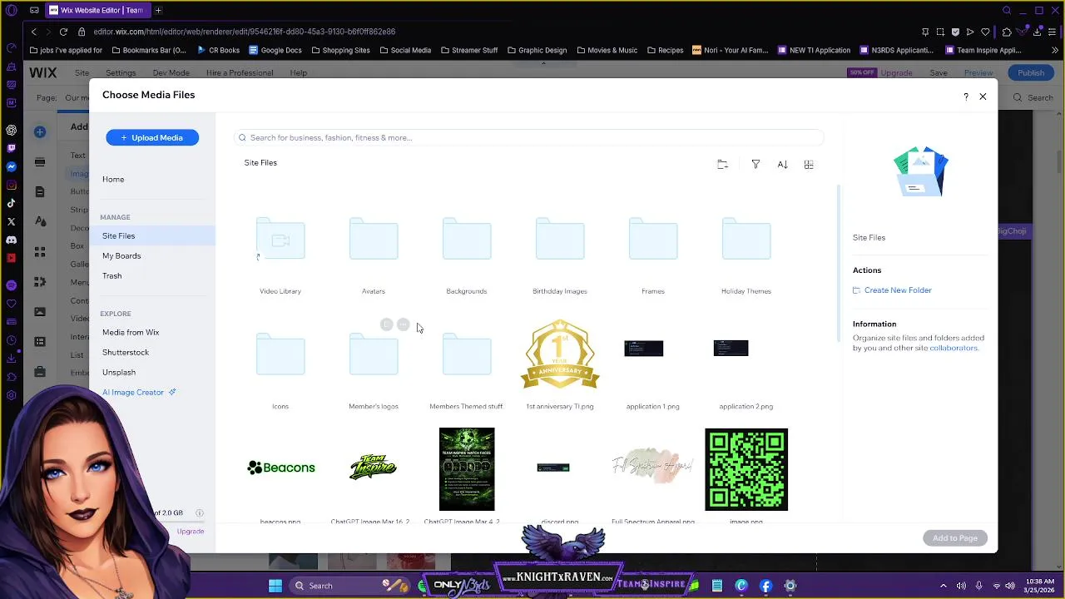Open the help question mark in media dialog
Image resolution: width=1065 pixels, height=599 pixels.
[965, 97]
